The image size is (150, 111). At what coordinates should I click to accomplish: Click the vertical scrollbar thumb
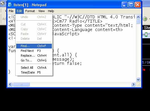[138, 22]
